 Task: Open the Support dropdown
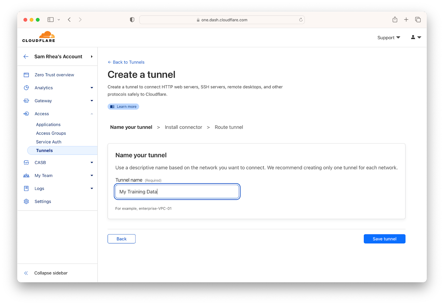[389, 37]
